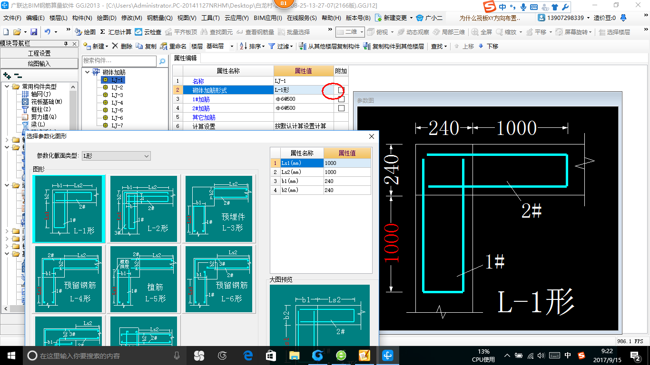Click 从其他楼层复制构件 icon
Screen dimensions: 650x365
pyautogui.click(x=303, y=46)
